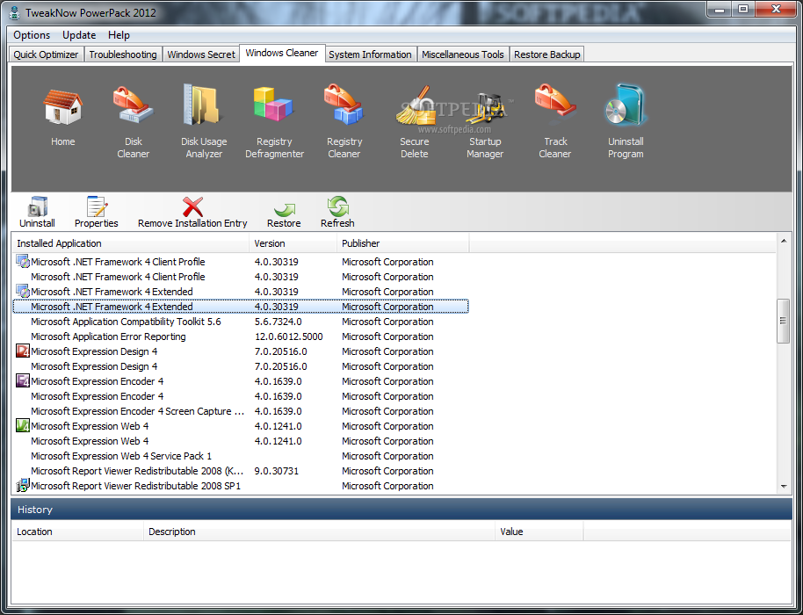
Task: Select Microsoft Application Compatibility Toolkit 5.6
Action: coord(240,322)
